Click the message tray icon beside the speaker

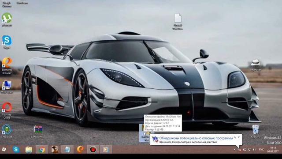click(x=249, y=150)
